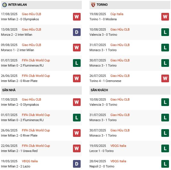This screenshot has width=171, height=170.
Task: Click D badge for Monza vs Inter Milan
Action: (x=77, y=32)
